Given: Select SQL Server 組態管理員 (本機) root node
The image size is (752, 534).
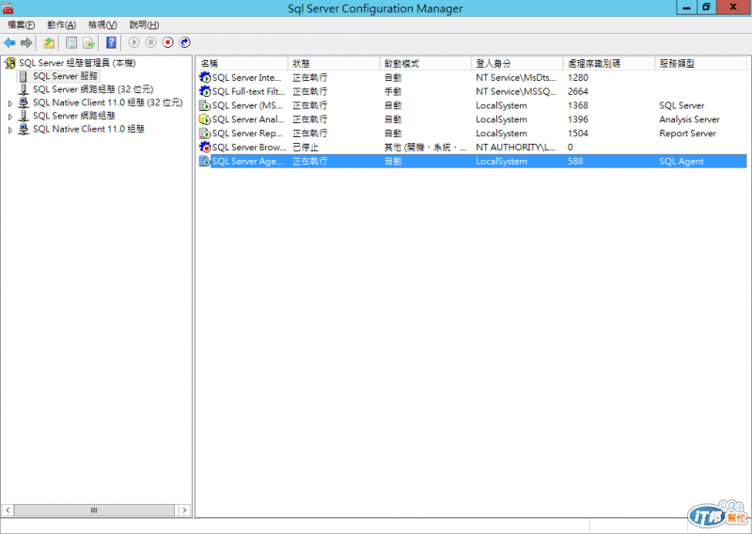Looking at the screenshot, I should [x=77, y=63].
